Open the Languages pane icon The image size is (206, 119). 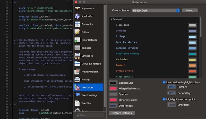(77, 56)
